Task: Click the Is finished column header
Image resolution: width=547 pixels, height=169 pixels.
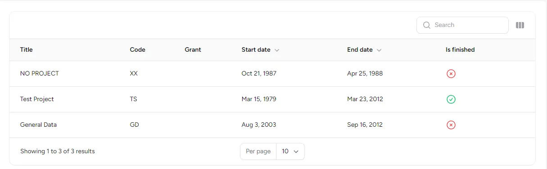Action: [x=460, y=50]
